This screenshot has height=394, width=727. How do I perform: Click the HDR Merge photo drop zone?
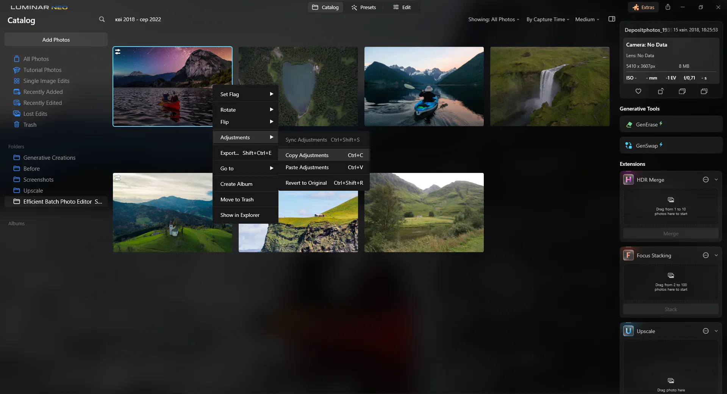(x=671, y=206)
